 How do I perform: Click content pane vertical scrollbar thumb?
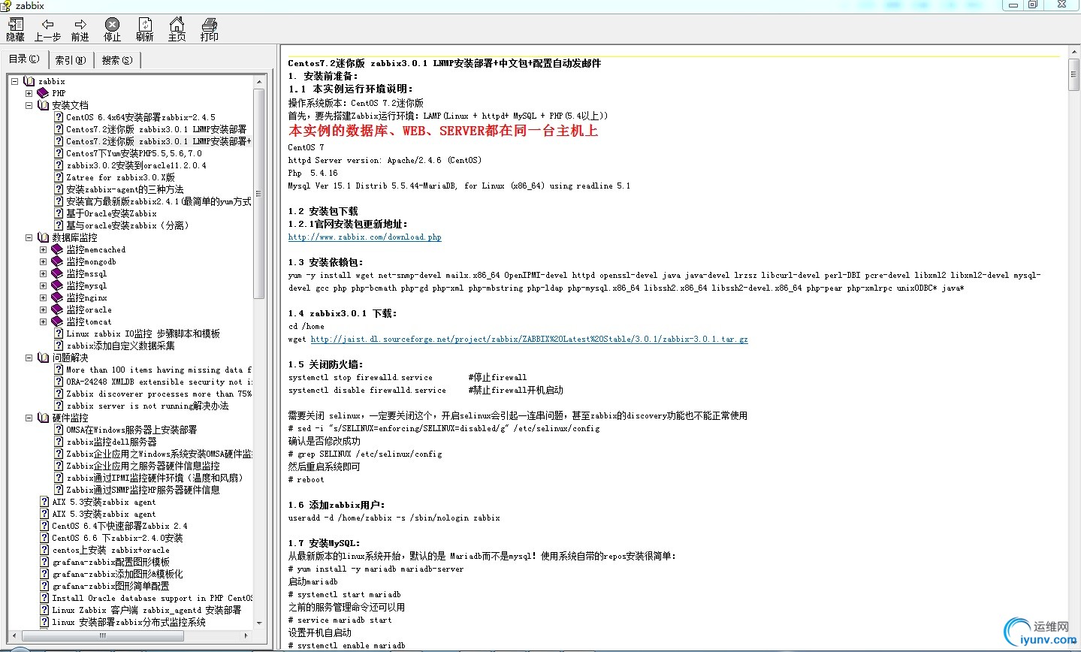pyautogui.click(x=1073, y=77)
